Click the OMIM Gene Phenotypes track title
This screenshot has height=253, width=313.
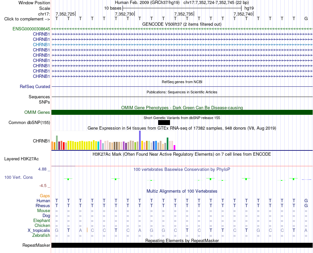tap(182, 108)
